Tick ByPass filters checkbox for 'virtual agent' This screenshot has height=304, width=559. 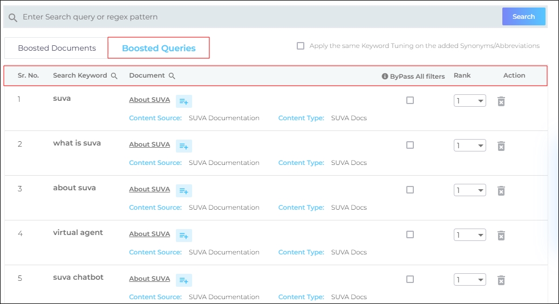(x=410, y=234)
